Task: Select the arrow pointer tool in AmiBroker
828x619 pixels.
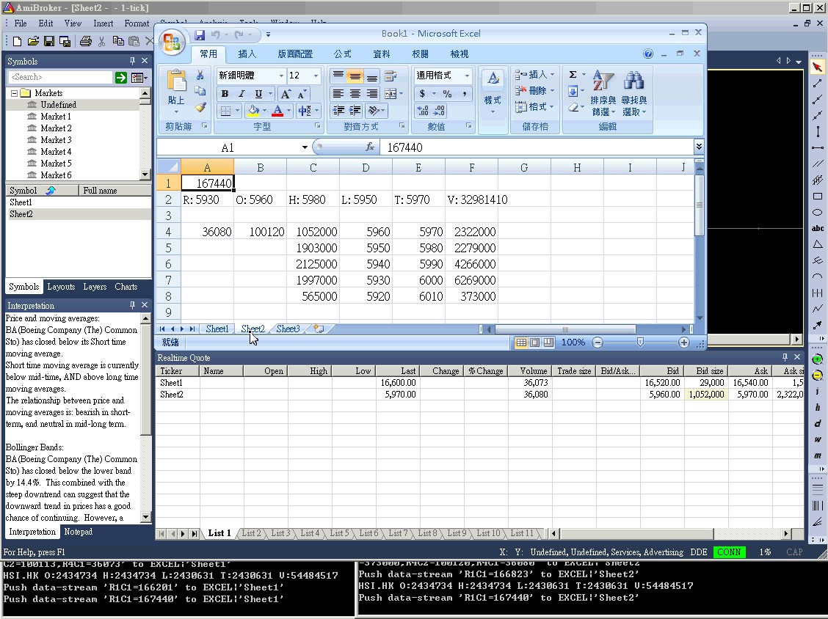Action: pos(818,67)
